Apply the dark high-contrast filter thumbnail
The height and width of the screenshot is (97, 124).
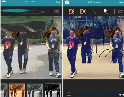coord(53,90)
